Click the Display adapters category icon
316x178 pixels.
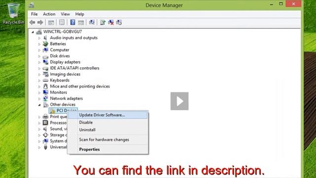click(x=45, y=62)
